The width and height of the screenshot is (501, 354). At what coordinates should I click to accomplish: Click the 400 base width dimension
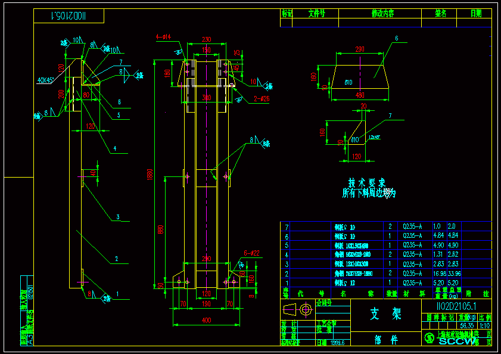(x=206, y=320)
